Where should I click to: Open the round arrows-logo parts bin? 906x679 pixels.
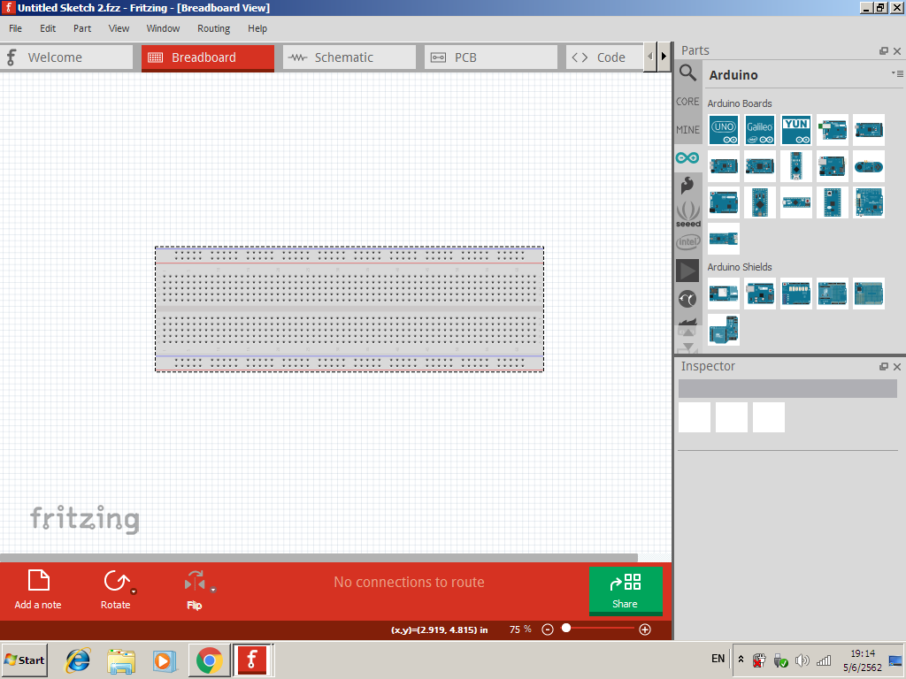687,299
